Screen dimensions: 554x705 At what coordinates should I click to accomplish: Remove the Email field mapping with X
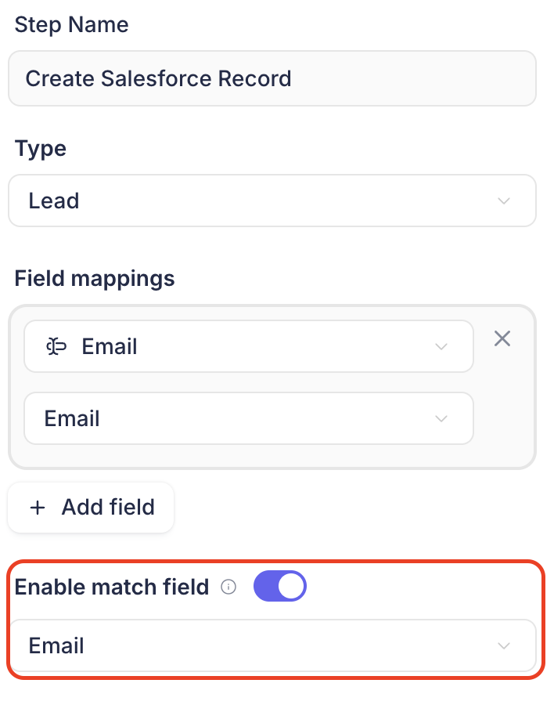(502, 338)
